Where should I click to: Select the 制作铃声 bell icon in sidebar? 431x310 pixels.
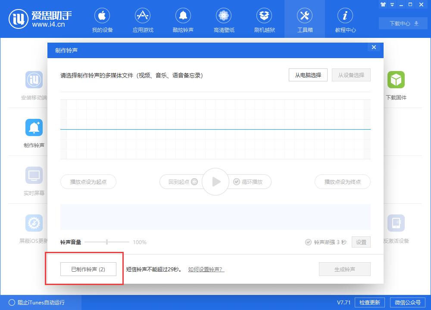[x=34, y=127]
